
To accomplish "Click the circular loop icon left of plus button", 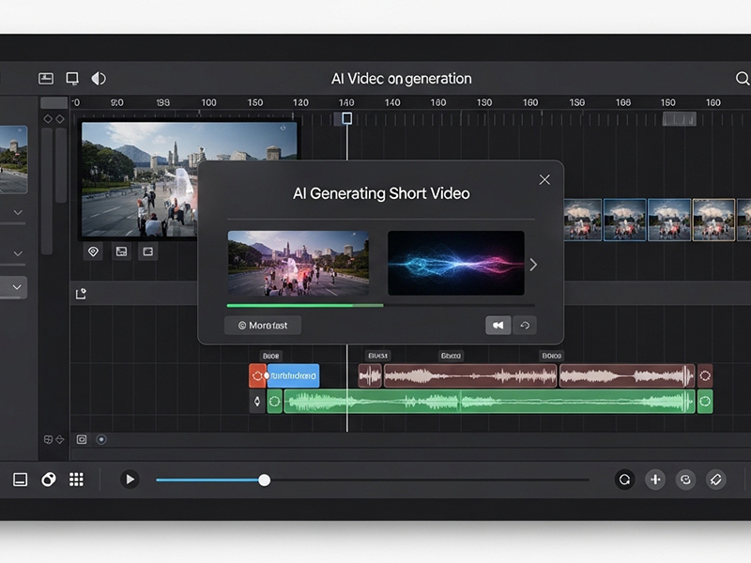I will pyautogui.click(x=624, y=479).
